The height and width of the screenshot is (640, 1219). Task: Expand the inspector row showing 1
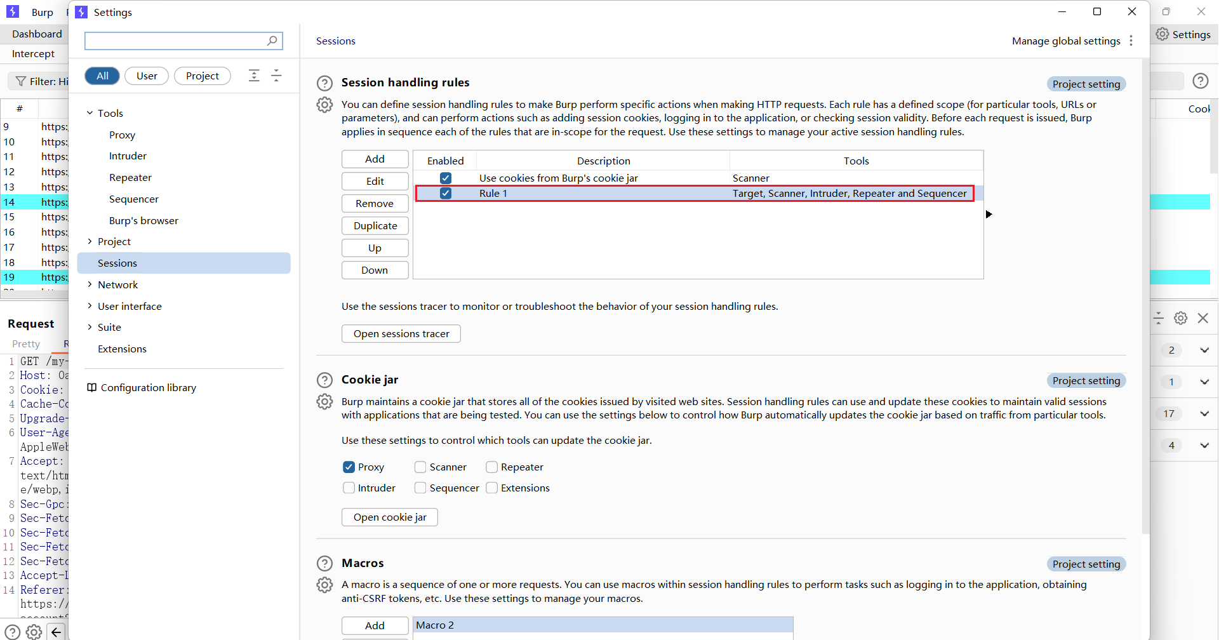(1204, 382)
